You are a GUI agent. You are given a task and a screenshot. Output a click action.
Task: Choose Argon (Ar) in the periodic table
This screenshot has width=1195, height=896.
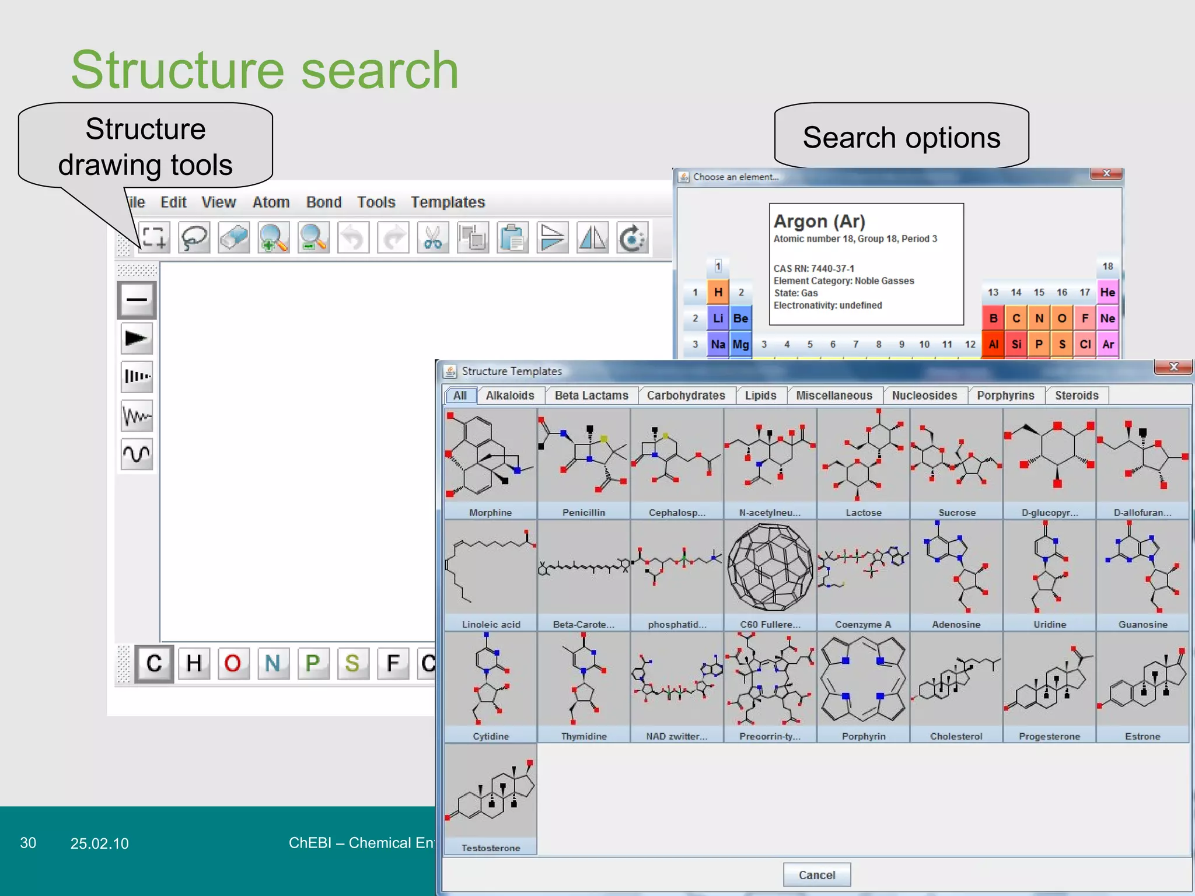pyautogui.click(x=1107, y=344)
